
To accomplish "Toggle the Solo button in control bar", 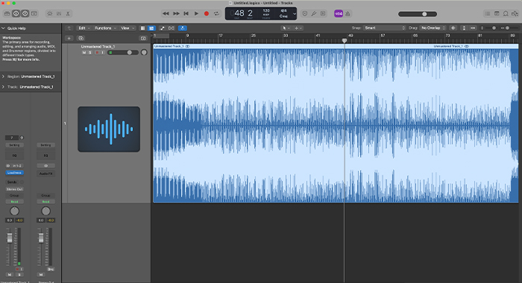I will 323,13.
